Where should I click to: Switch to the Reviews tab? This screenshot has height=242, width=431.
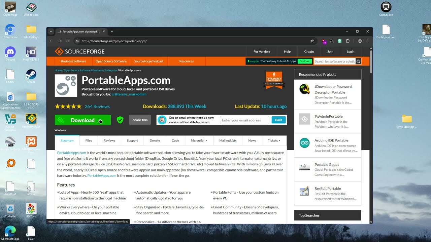point(109,140)
